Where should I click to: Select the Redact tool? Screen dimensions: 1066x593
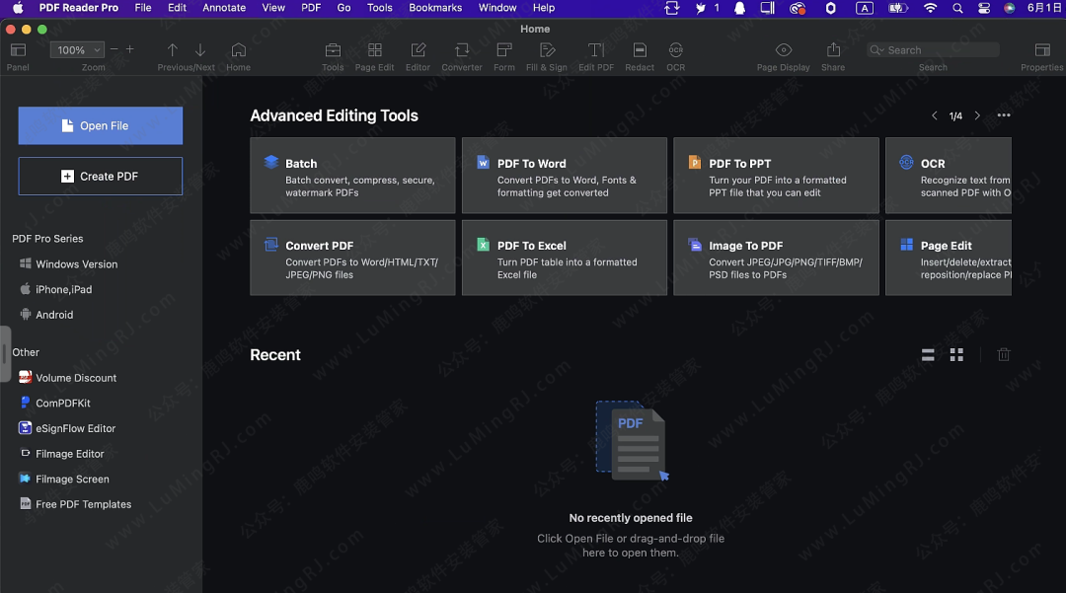(639, 50)
